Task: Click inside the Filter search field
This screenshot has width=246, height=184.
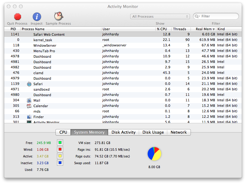Action: pos(216,16)
